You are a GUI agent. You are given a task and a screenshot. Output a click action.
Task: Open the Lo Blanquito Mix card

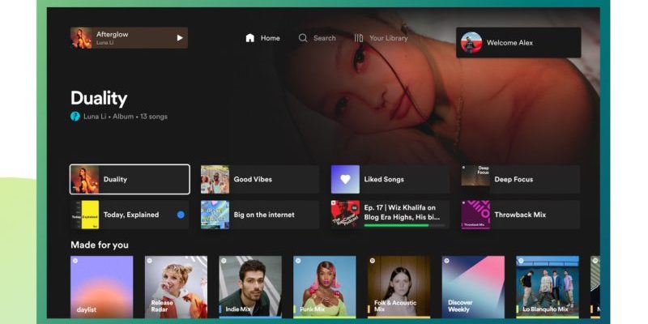pyautogui.click(x=548, y=287)
